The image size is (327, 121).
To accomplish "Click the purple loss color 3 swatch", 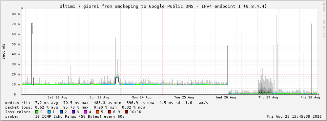I will pyautogui.click(x=73, y=112).
